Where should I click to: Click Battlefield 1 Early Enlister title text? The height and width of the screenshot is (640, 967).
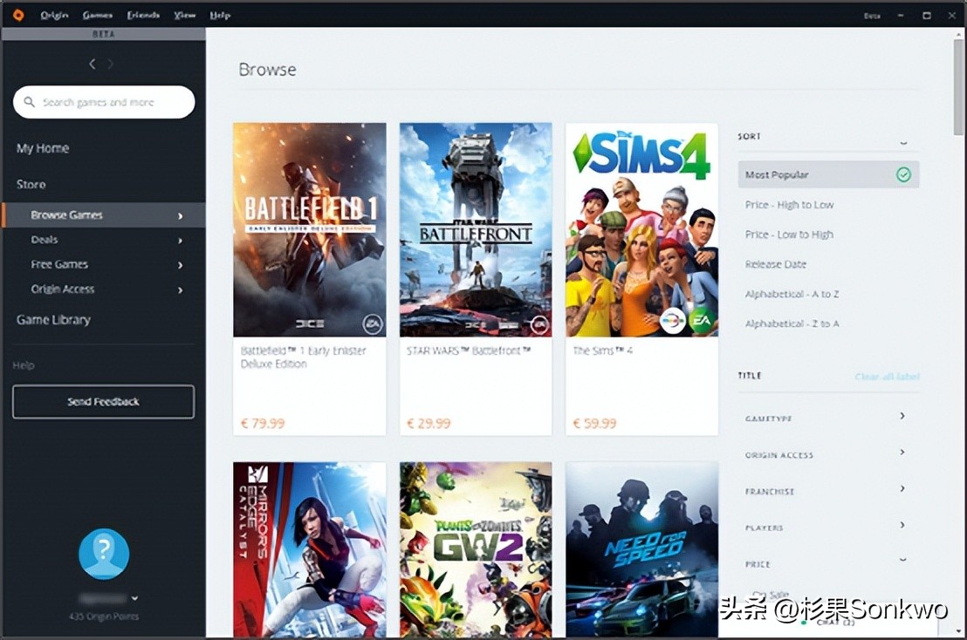[304, 357]
